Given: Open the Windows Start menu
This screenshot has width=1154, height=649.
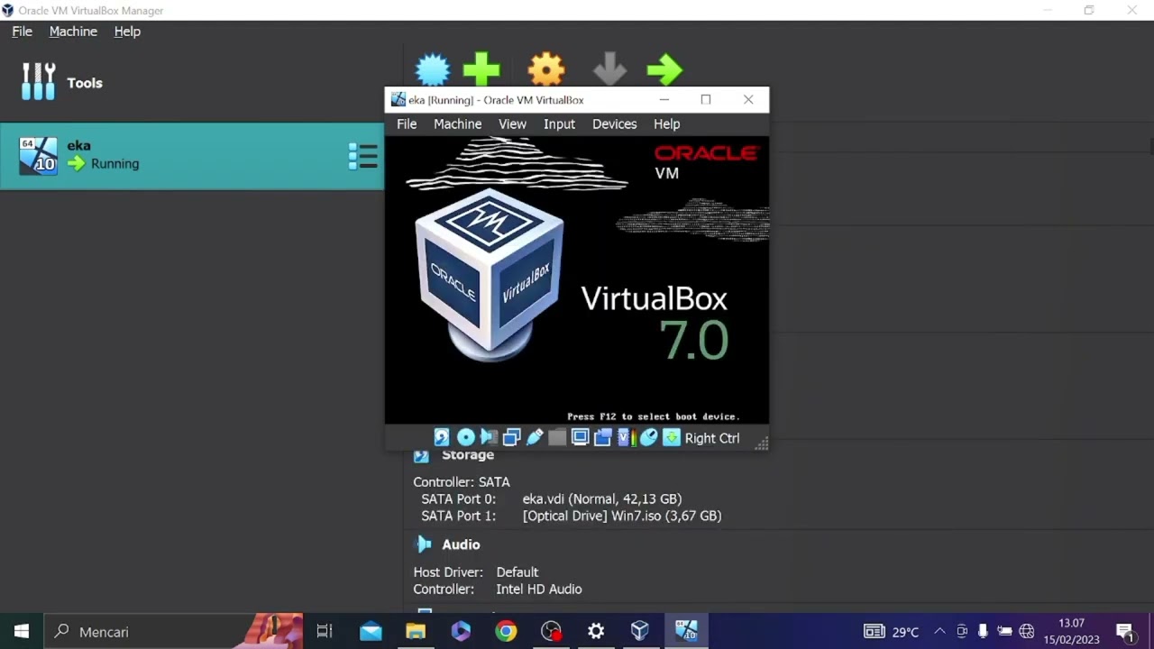Looking at the screenshot, I should tap(22, 632).
